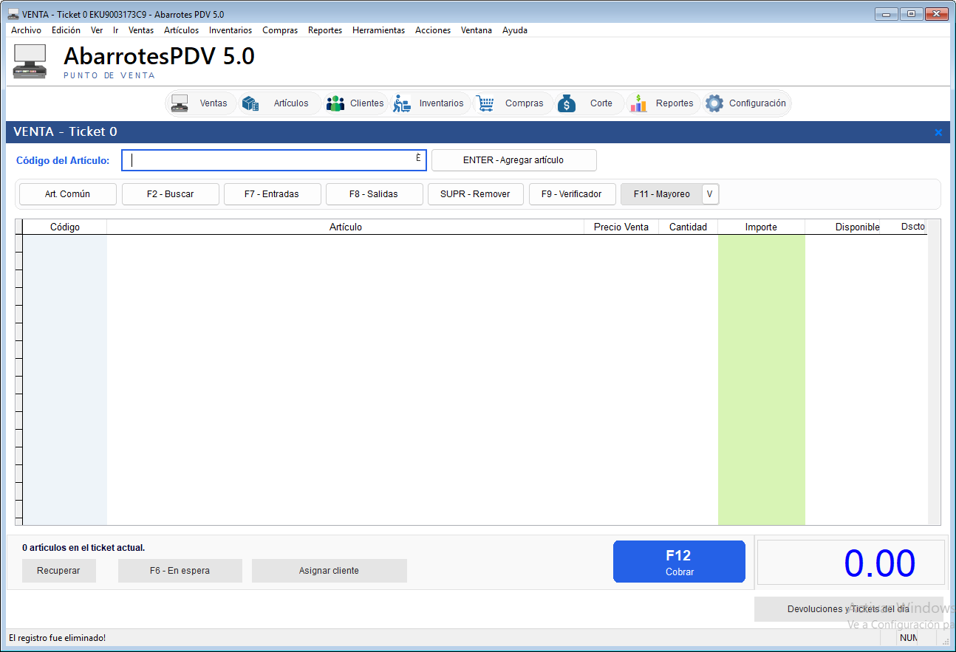Open the Ir menu

[116, 30]
